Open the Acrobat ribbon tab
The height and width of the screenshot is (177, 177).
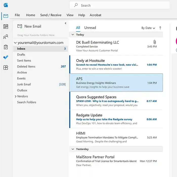95,15
